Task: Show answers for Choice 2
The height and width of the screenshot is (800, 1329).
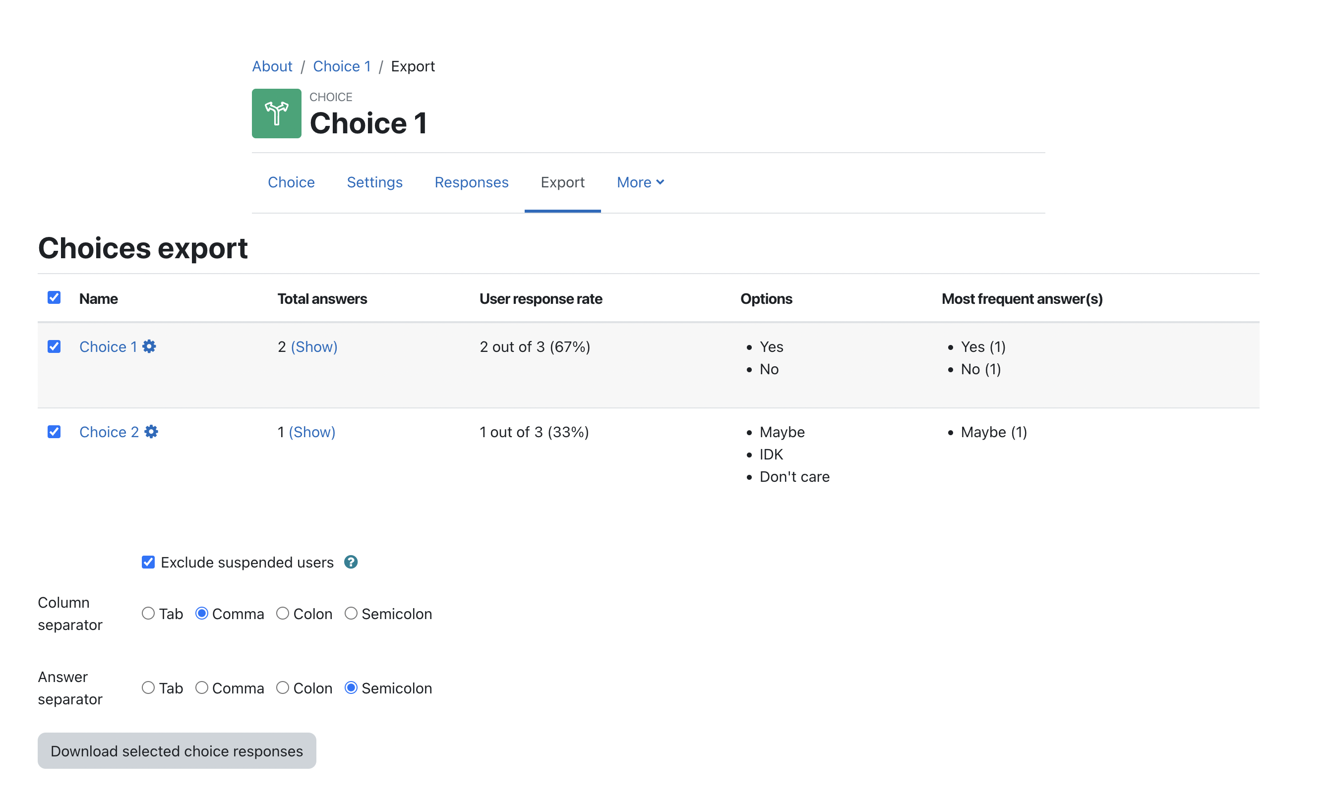Action: (x=312, y=432)
